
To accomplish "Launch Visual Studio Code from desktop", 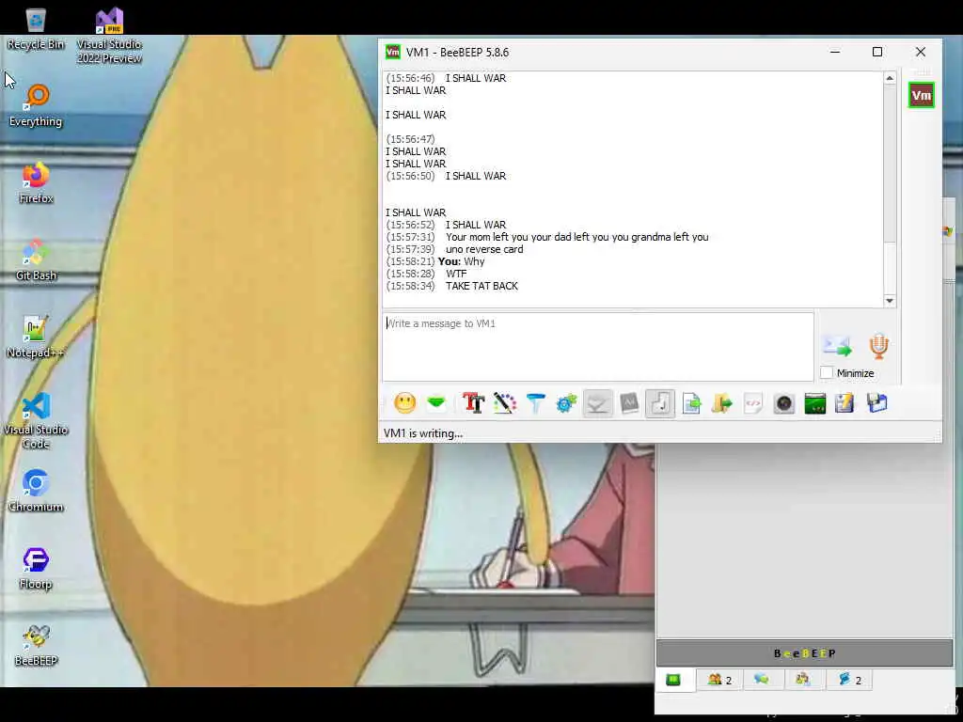I will click(36, 420).
